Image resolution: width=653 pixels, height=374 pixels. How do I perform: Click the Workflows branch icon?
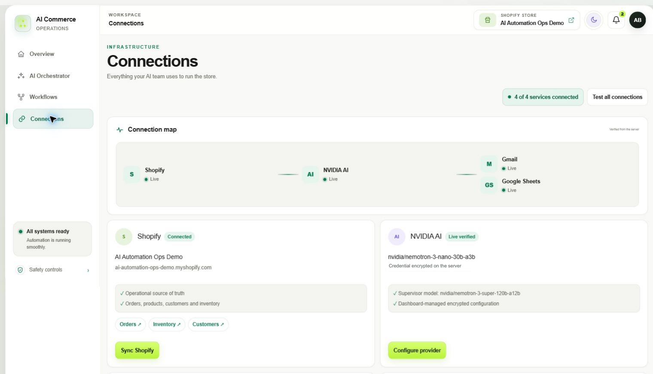(x=21, y=97)
